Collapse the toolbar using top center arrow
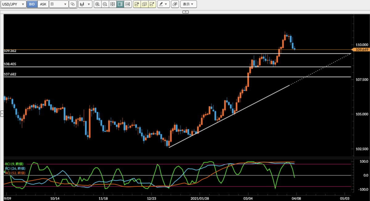 coord(185,12)
